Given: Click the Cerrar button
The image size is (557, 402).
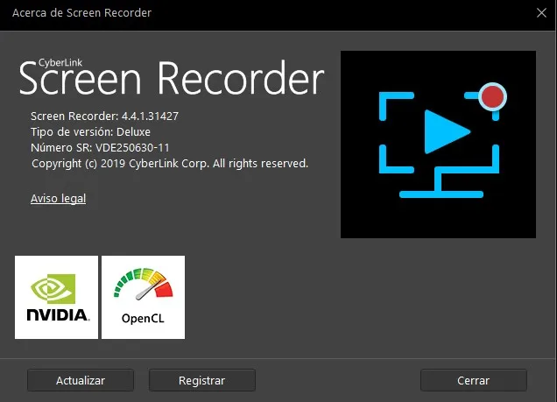Looking at the screenshot, I should [474, 380].
